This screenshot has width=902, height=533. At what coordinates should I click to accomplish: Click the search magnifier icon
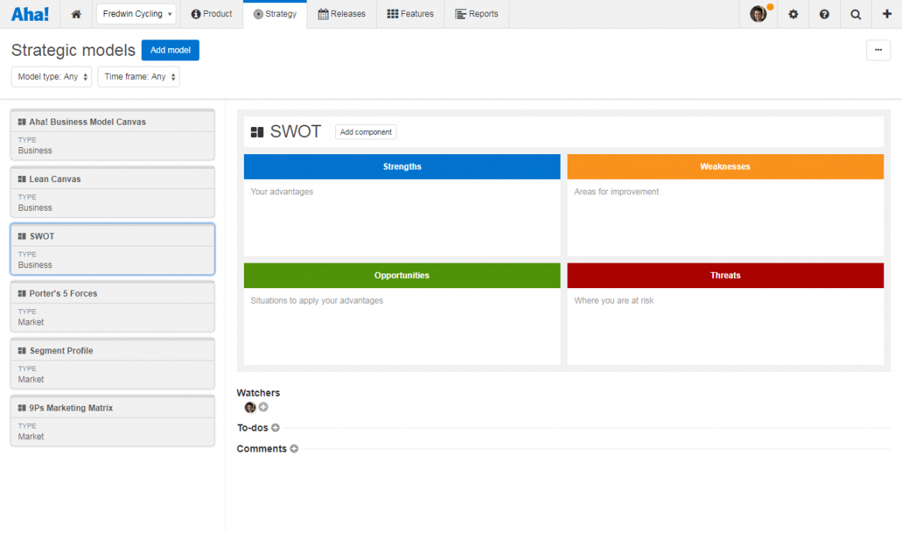click(855, 14)
